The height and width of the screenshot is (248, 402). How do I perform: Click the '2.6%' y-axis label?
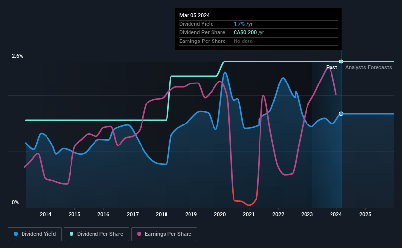coord(17,56)
